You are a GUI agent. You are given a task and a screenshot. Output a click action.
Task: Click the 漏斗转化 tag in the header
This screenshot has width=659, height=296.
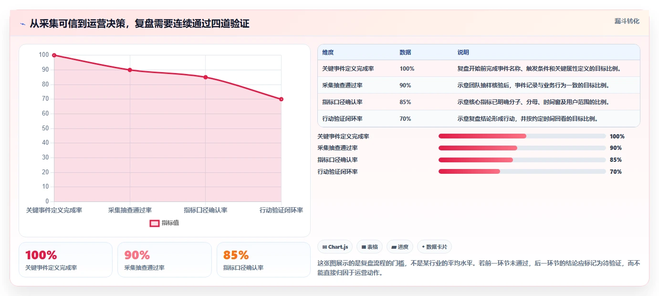click(x=627, y=21)
